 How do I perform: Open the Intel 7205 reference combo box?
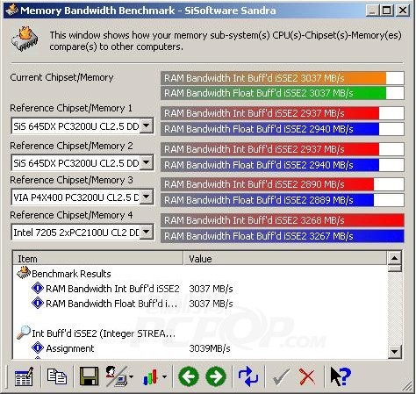[82, 233]
